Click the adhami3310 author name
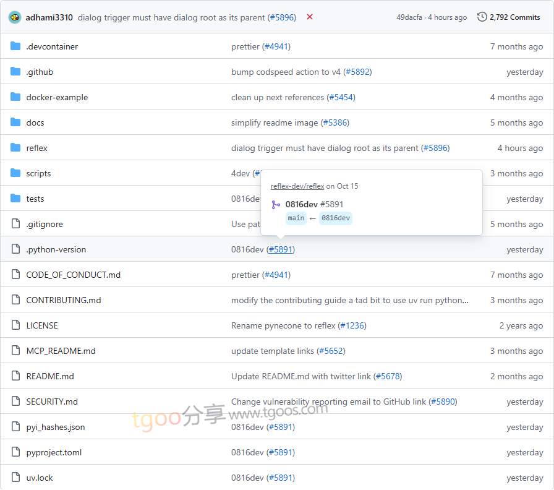This screenshot has height=490, width=554. coord(49,17)
